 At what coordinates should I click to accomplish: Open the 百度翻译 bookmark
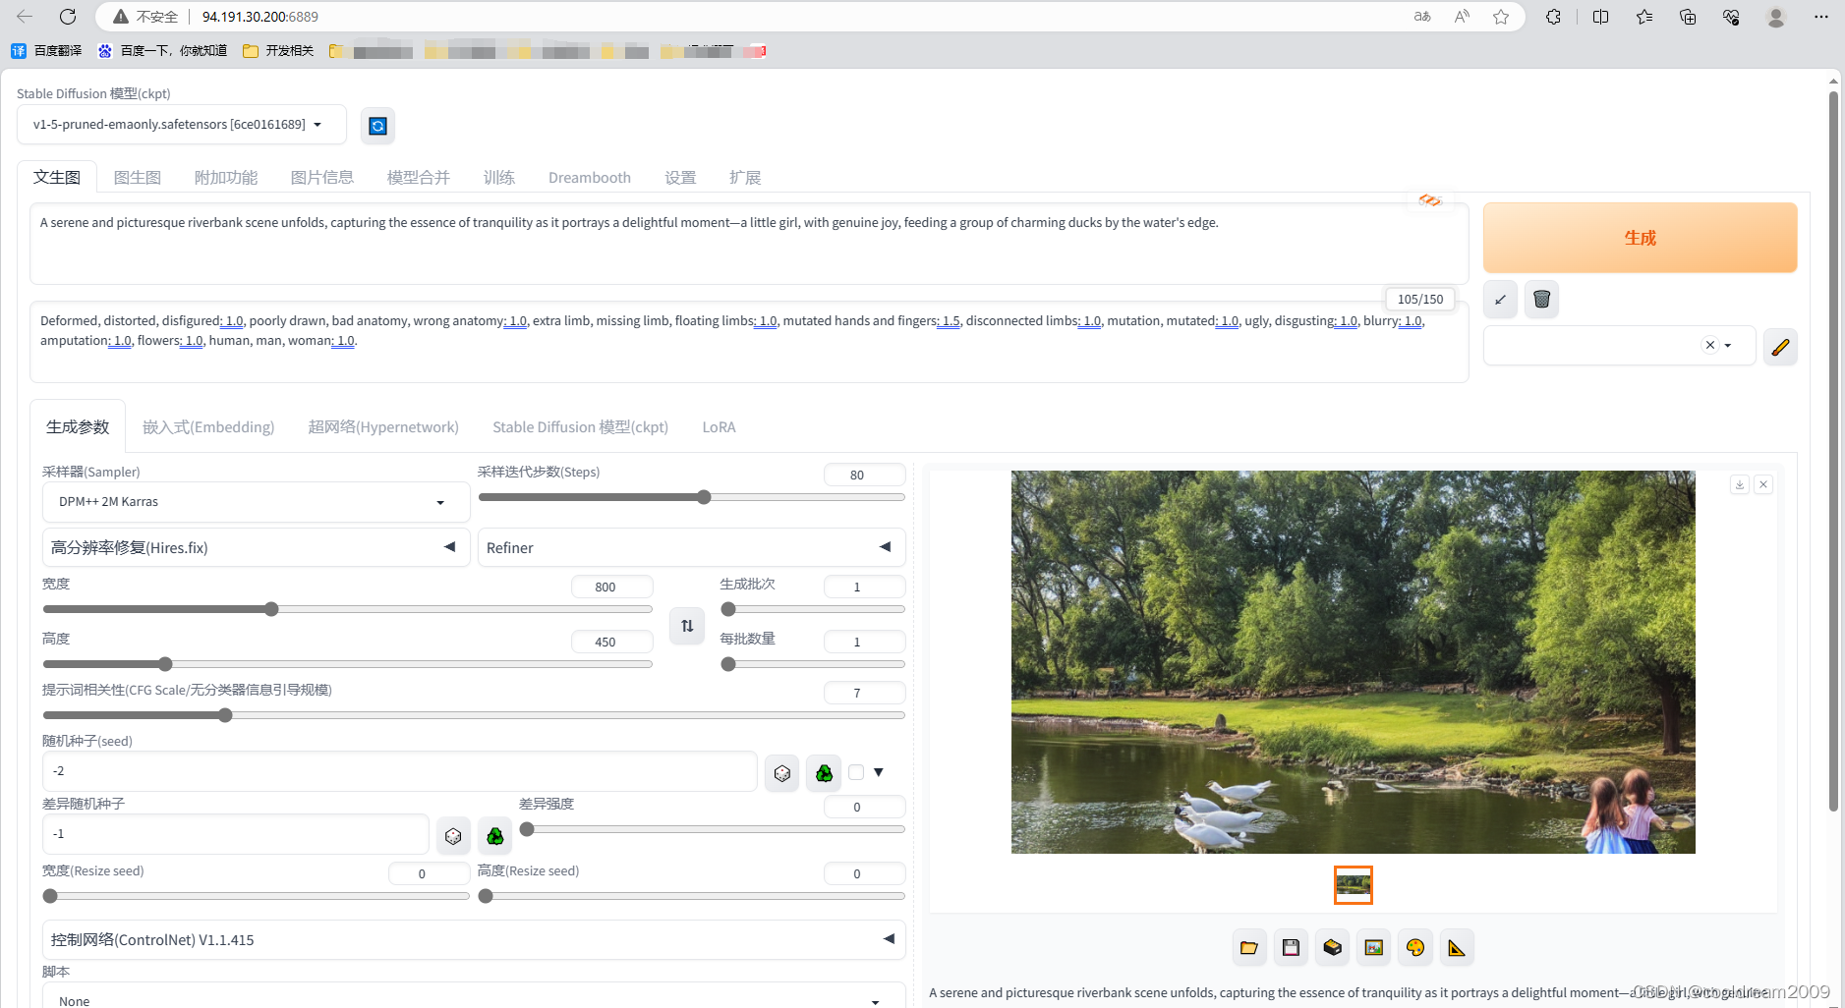[x=47, y=51]
